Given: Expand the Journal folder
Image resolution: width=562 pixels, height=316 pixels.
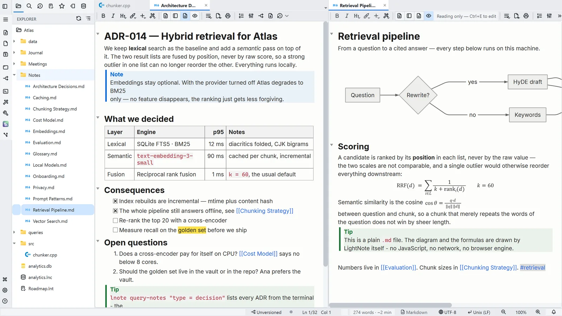Looking at the screenshot, I should pos(14,53).
